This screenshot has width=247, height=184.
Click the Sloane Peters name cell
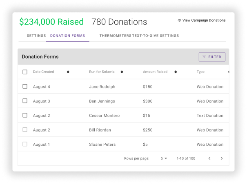pyautogui.click(x=102, y=145)
